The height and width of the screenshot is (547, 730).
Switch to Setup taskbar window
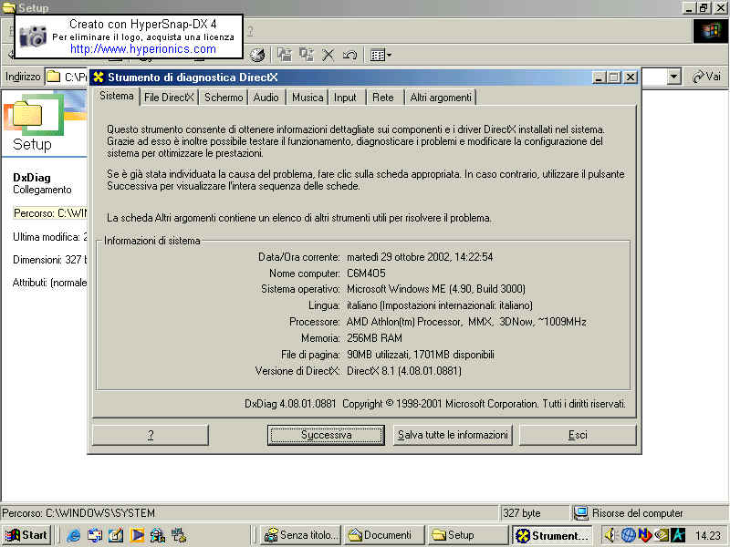click(467, 535)
